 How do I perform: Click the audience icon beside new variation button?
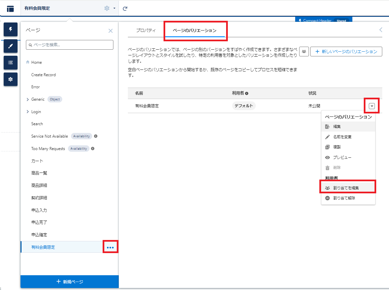[304, 52]
